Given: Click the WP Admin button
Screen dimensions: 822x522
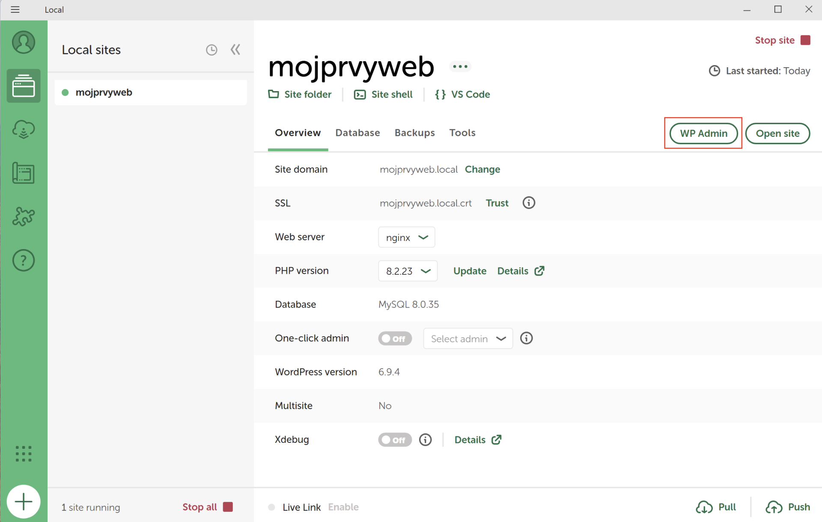Looking at the screenshot, I should pos(703,133).
